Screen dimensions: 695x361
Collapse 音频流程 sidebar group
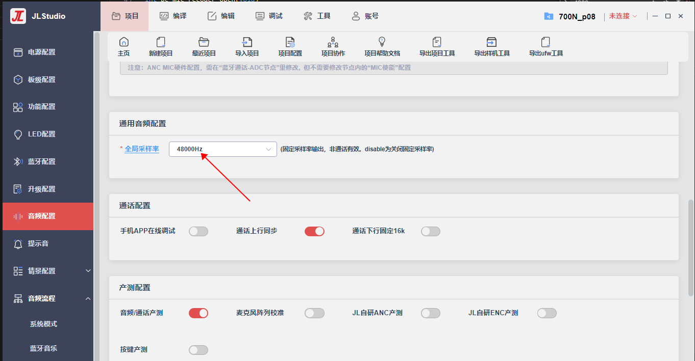47,298
